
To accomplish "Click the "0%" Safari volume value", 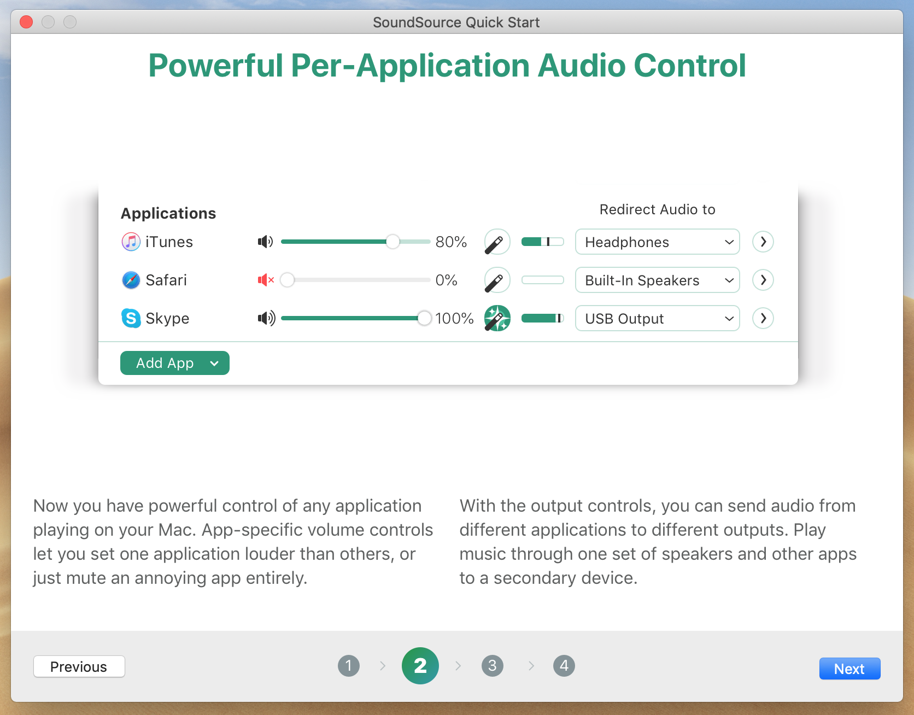I will (447, 280).
